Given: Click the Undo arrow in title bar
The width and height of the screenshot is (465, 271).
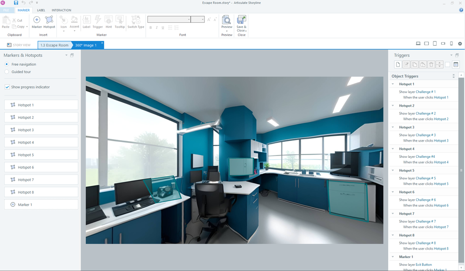Looking at the screenshot, I should click(x=23, y=3).
